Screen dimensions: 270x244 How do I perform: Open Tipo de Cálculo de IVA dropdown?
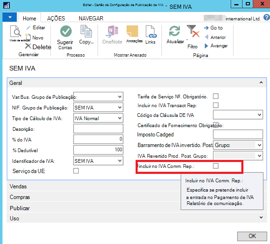point(120,118)
